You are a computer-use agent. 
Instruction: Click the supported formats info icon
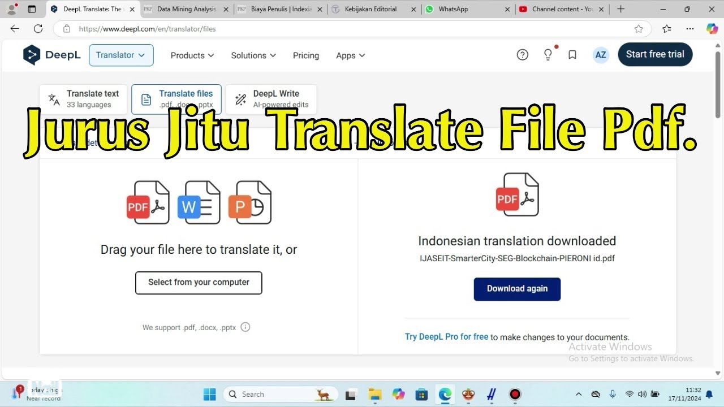point(245,327)
